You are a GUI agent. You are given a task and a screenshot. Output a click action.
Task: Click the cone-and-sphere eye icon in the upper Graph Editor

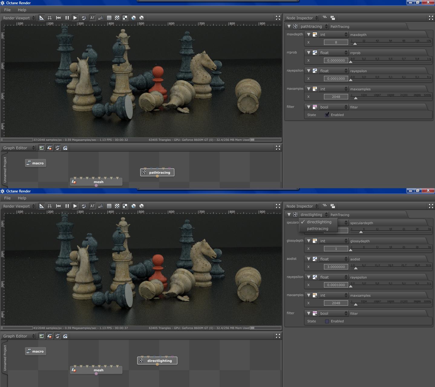tap(49, 148)
